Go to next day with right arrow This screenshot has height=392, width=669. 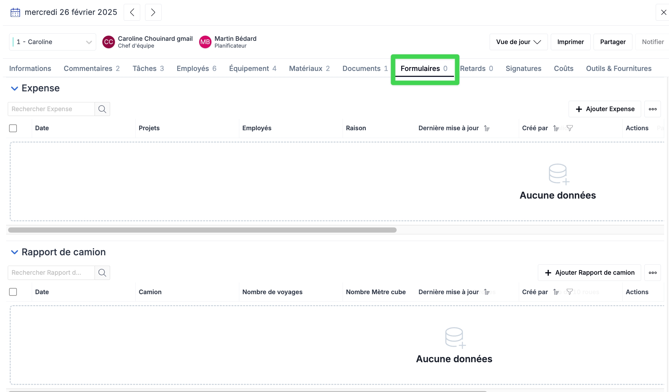pyautogui.click(x=153, y=13)
